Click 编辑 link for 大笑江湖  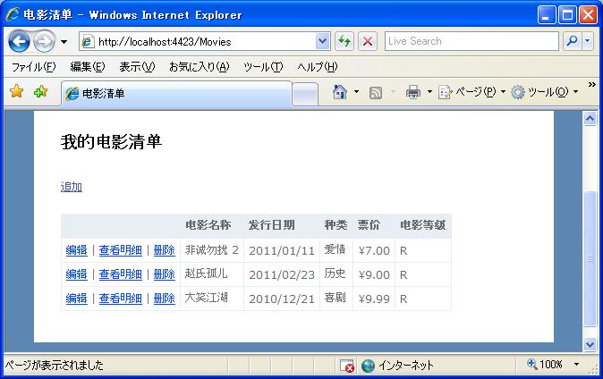77,299
